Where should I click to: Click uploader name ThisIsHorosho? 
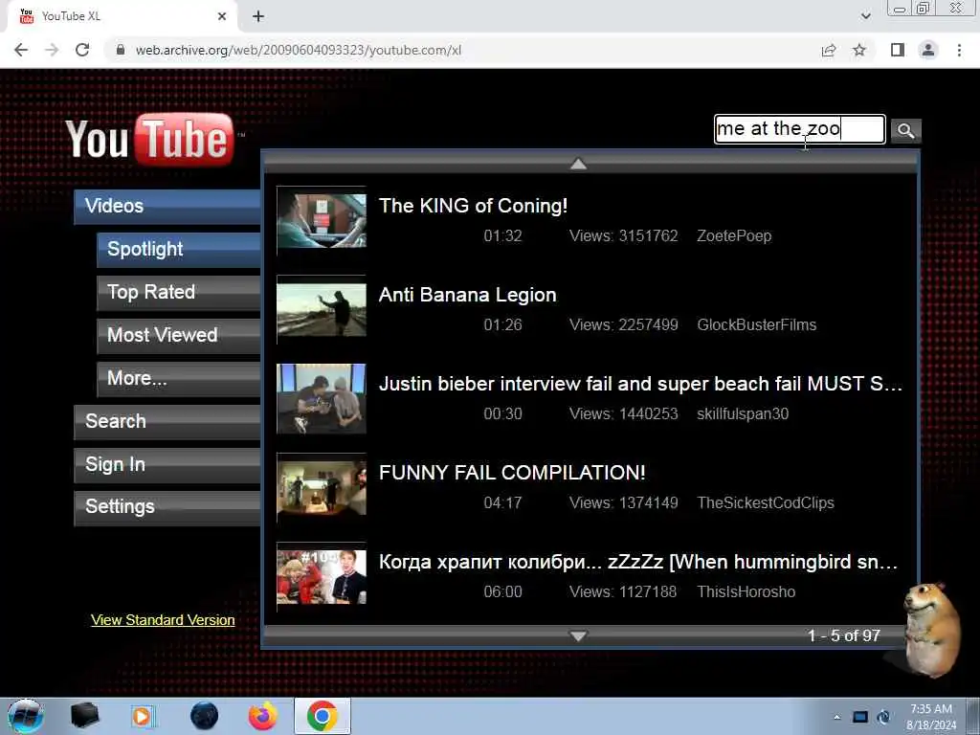[x=746, y=591]
